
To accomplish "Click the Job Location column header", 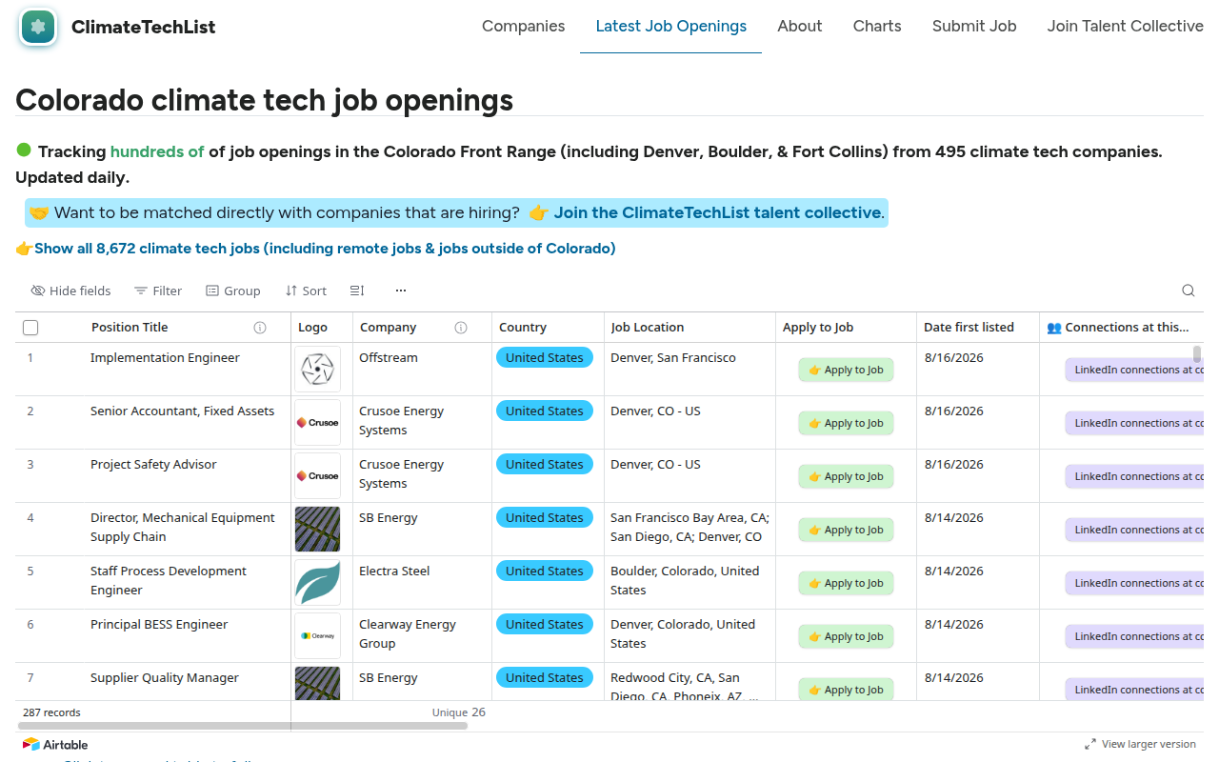I will [x=689, y=328].
